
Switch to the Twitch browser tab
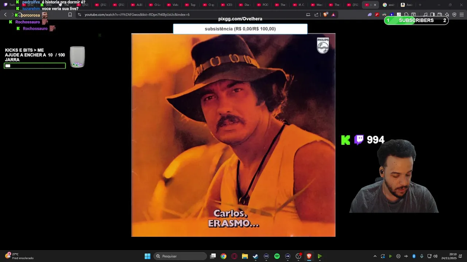pyautogui.click(x=9, y=5)
